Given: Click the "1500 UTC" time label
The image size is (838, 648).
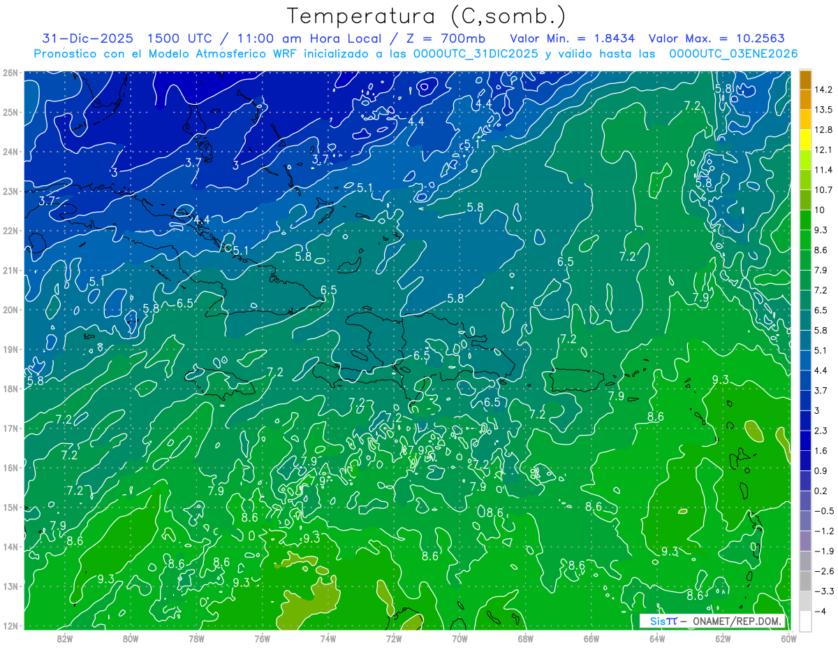Looking at the screenshot, I should pos(180,38).
